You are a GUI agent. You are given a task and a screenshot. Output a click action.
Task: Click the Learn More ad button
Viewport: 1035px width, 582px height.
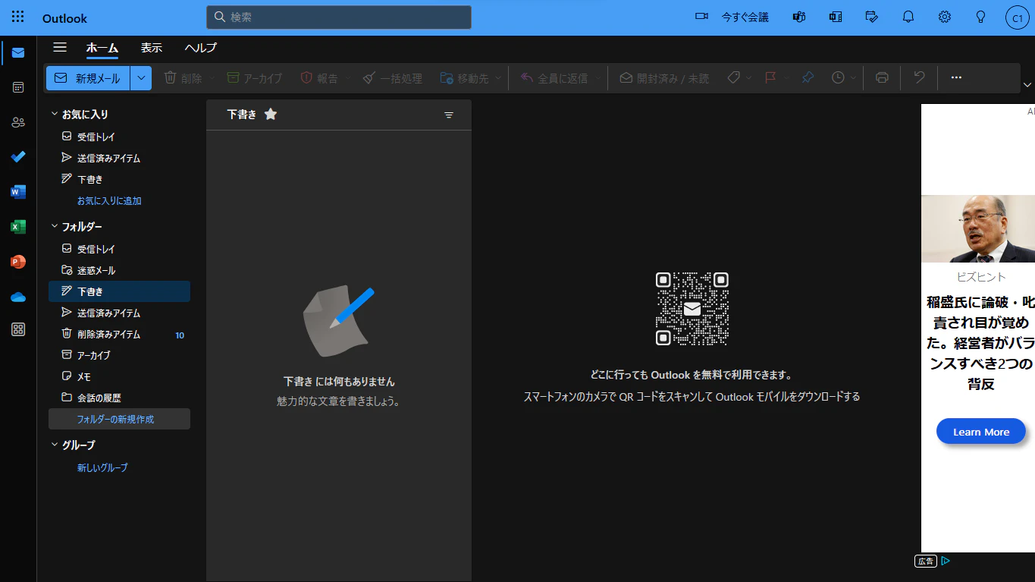(x=981, y=432)
